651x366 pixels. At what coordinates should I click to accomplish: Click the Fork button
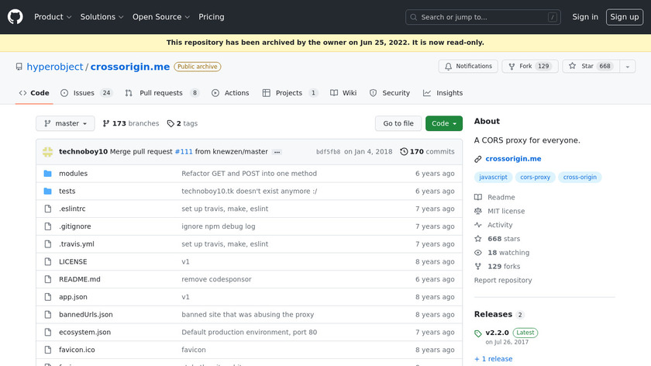[530, 67]
